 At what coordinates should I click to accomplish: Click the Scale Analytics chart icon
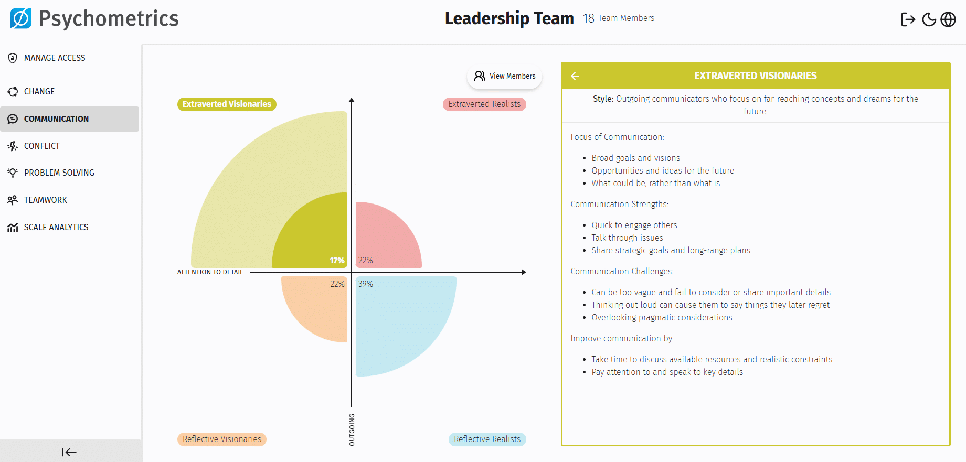point(13,228)
